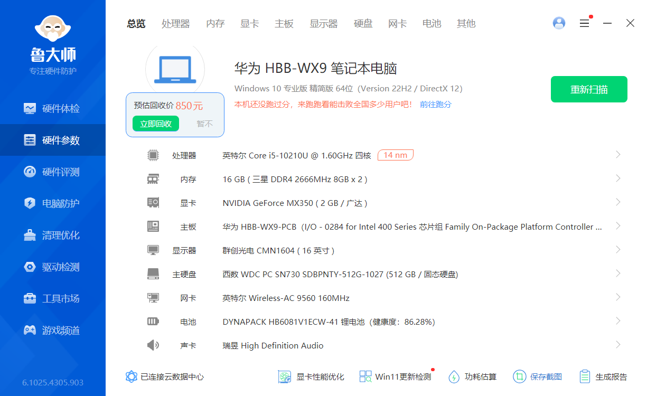The image size is (647, 396).
Task: Follow the Go to Benchmark (前往跑分) link
Action: click(436, 105)
